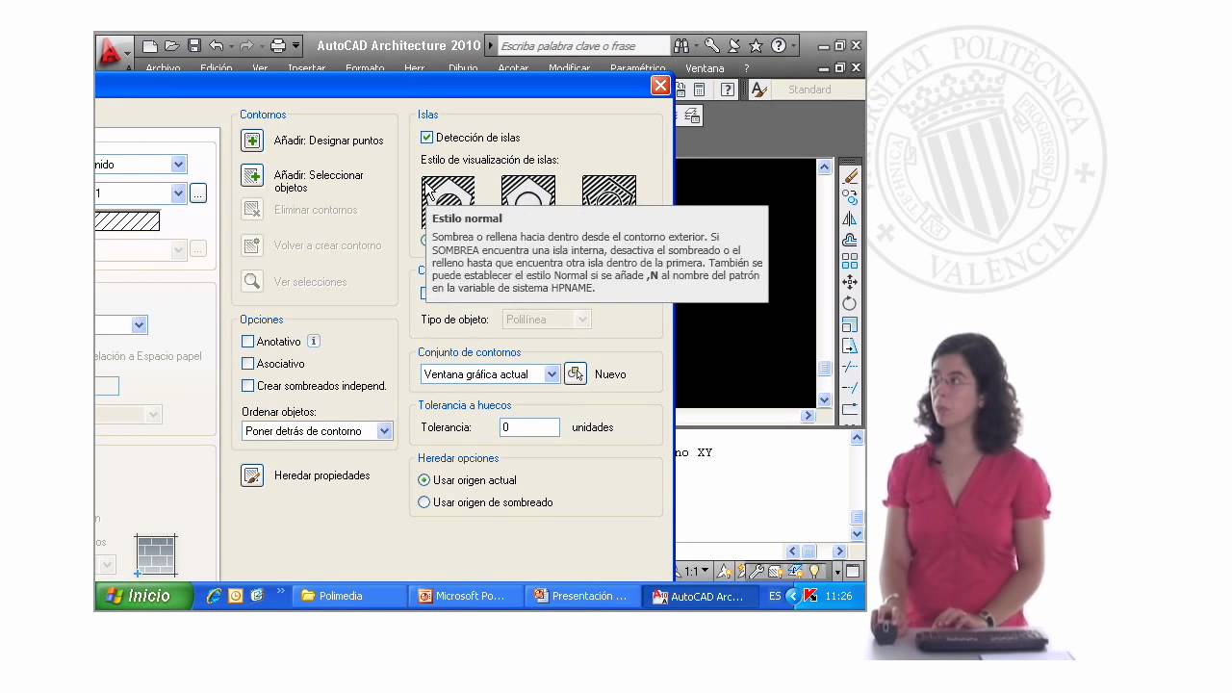Click the keyword search box in title bar
The width and height of the screenshot is (1232, 693).
coord(583,45)
